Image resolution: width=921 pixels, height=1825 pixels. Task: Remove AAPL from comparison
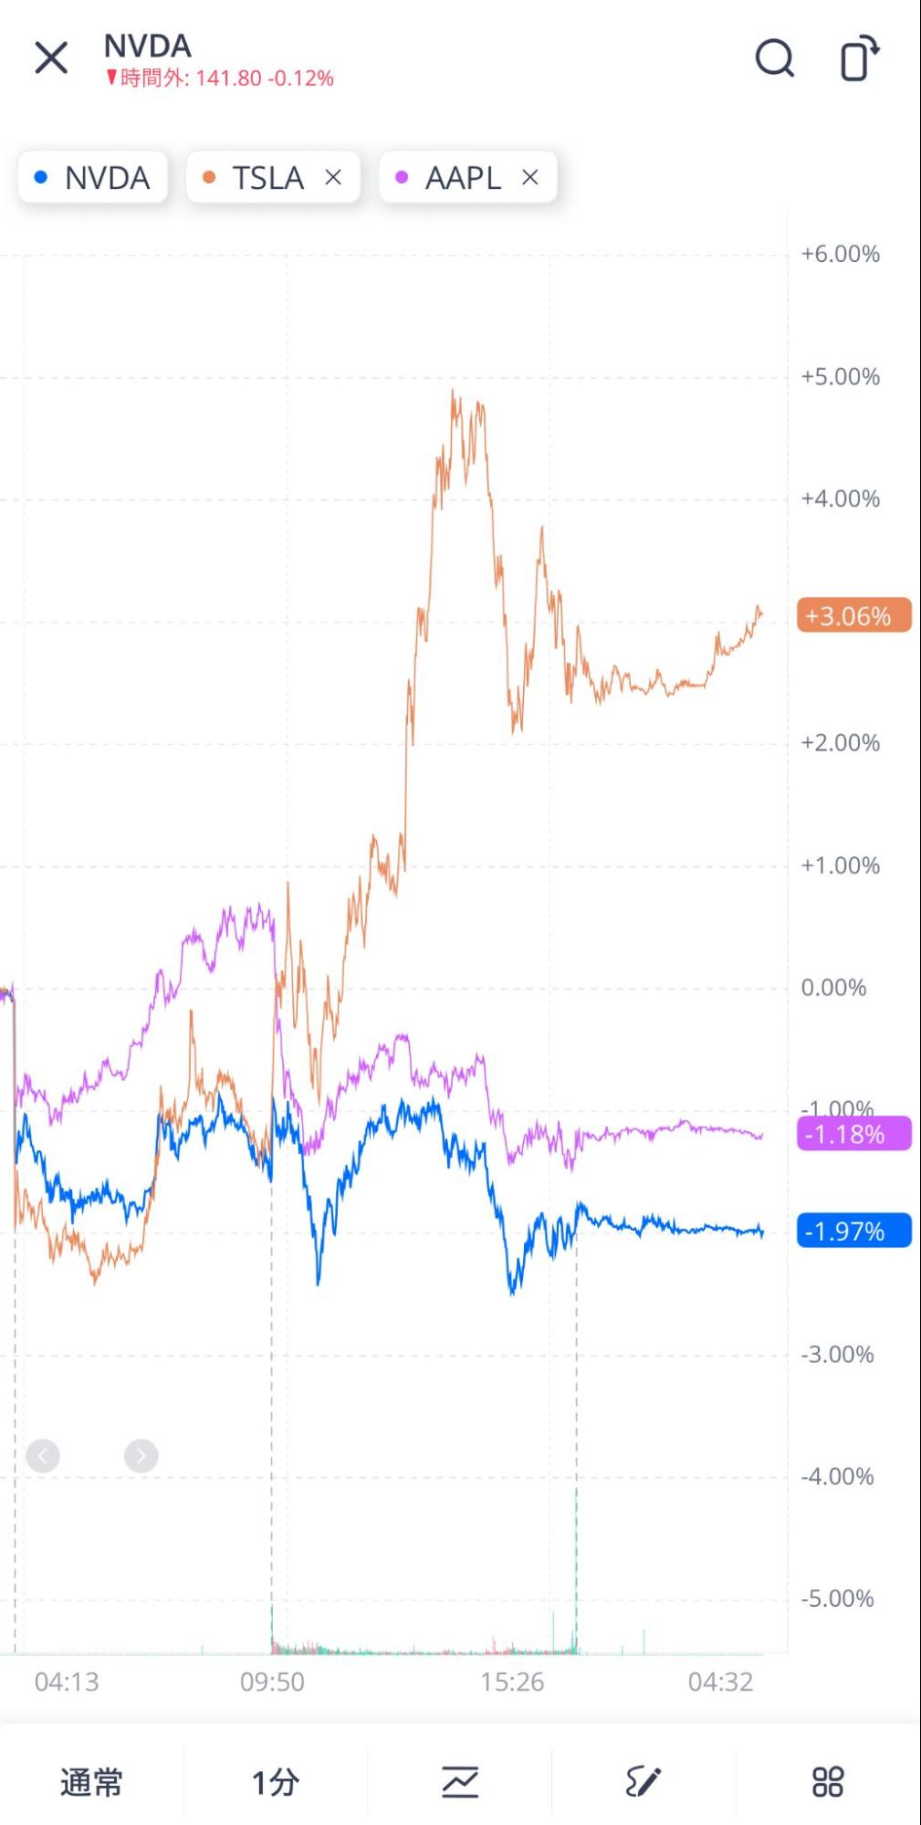530,177
